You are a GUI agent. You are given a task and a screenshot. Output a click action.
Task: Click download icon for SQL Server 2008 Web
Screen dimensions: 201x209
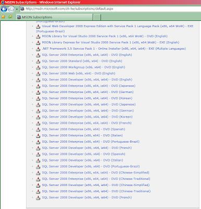pyautogui.click(x=38, y=74)
